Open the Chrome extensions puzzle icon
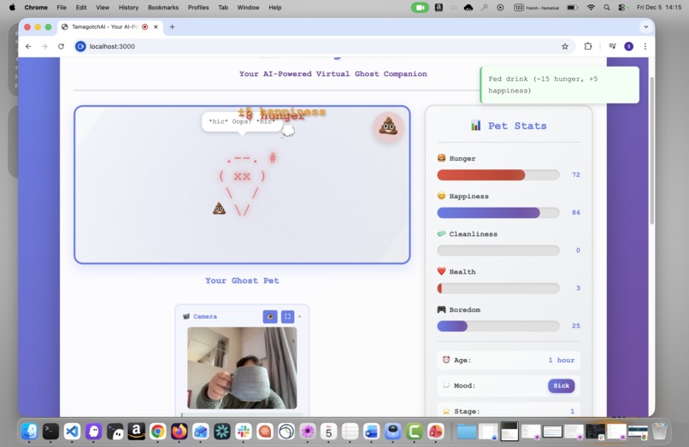The width and height of the screenshot is (689, 447). [588, 46]
